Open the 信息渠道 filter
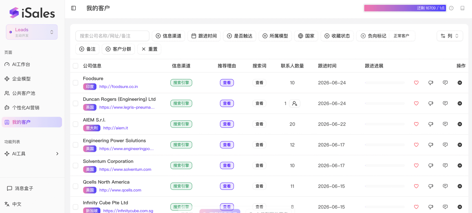Screen dimensions: 472x213 pyautogui.click(x=168, y=36)
